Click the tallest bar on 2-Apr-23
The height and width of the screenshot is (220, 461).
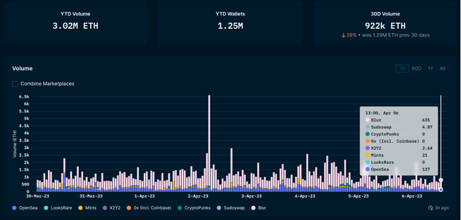click(x=209, y=143)
